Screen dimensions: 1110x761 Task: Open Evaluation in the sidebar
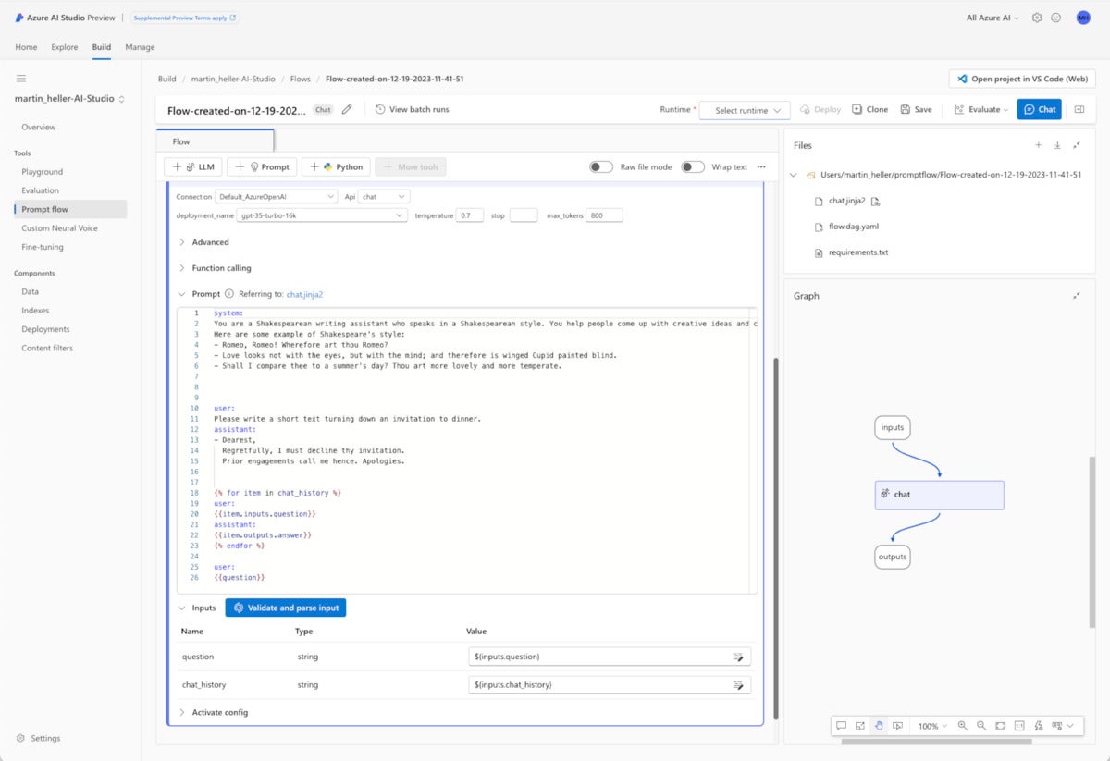pos(41,190)
